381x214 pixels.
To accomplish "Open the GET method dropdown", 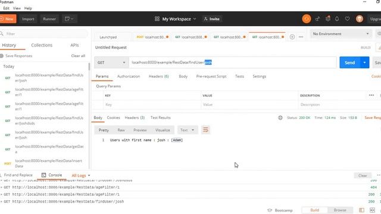I will click(111, 62).
